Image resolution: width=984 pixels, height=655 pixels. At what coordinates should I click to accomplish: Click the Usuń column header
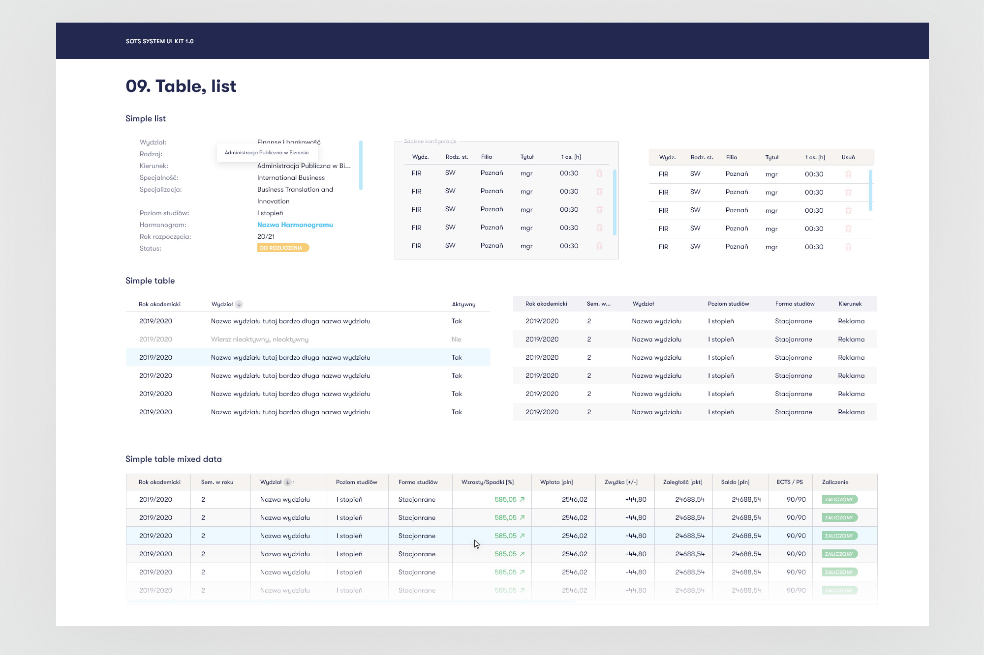point(848,157)
